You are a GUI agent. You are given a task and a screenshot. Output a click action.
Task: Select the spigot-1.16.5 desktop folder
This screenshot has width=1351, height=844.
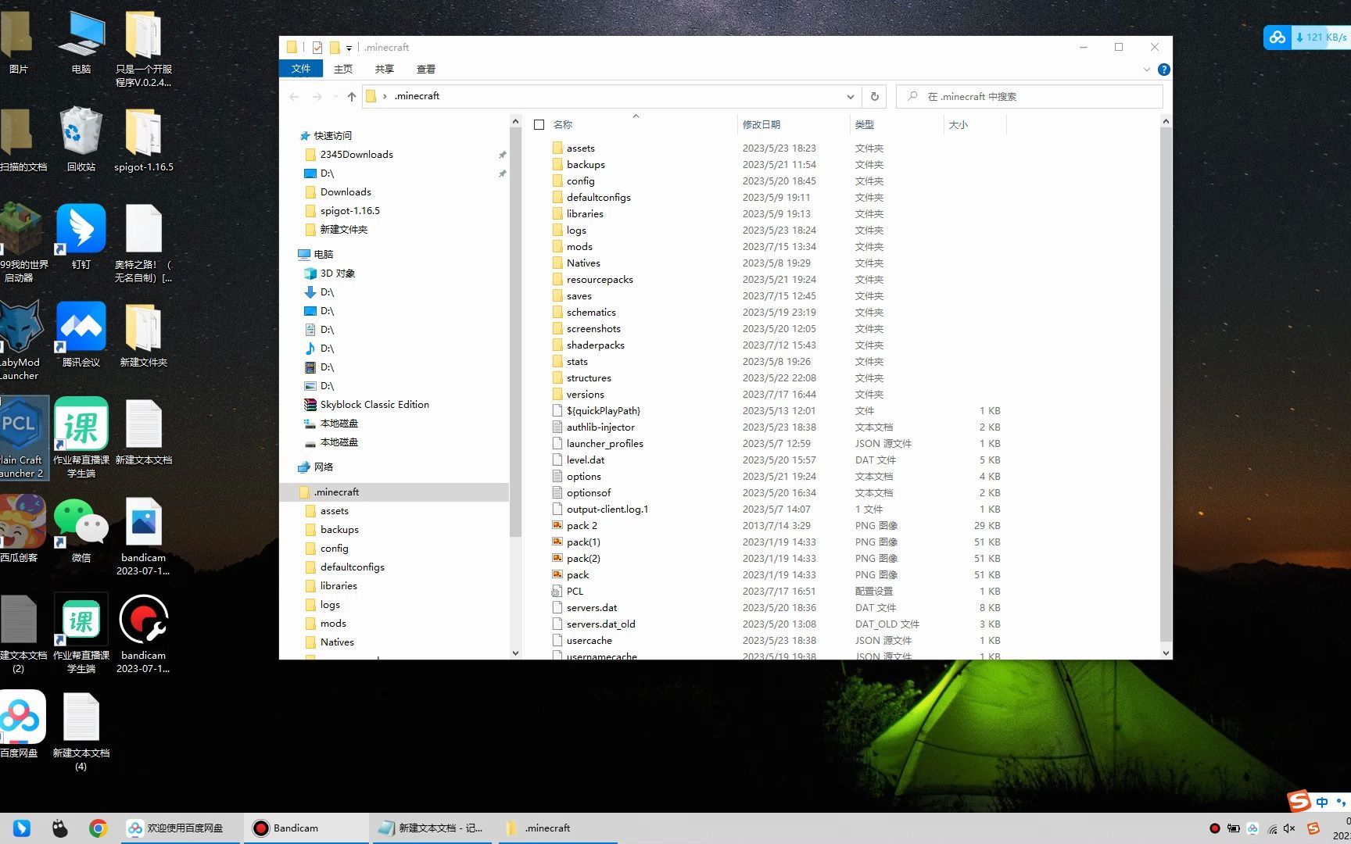click(143, 139)
